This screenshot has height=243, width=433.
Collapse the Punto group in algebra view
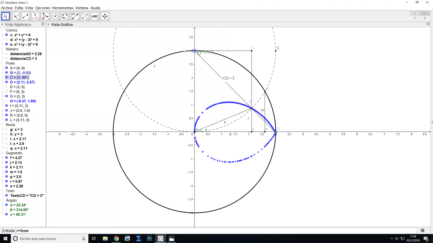click(x=3, y=63)
